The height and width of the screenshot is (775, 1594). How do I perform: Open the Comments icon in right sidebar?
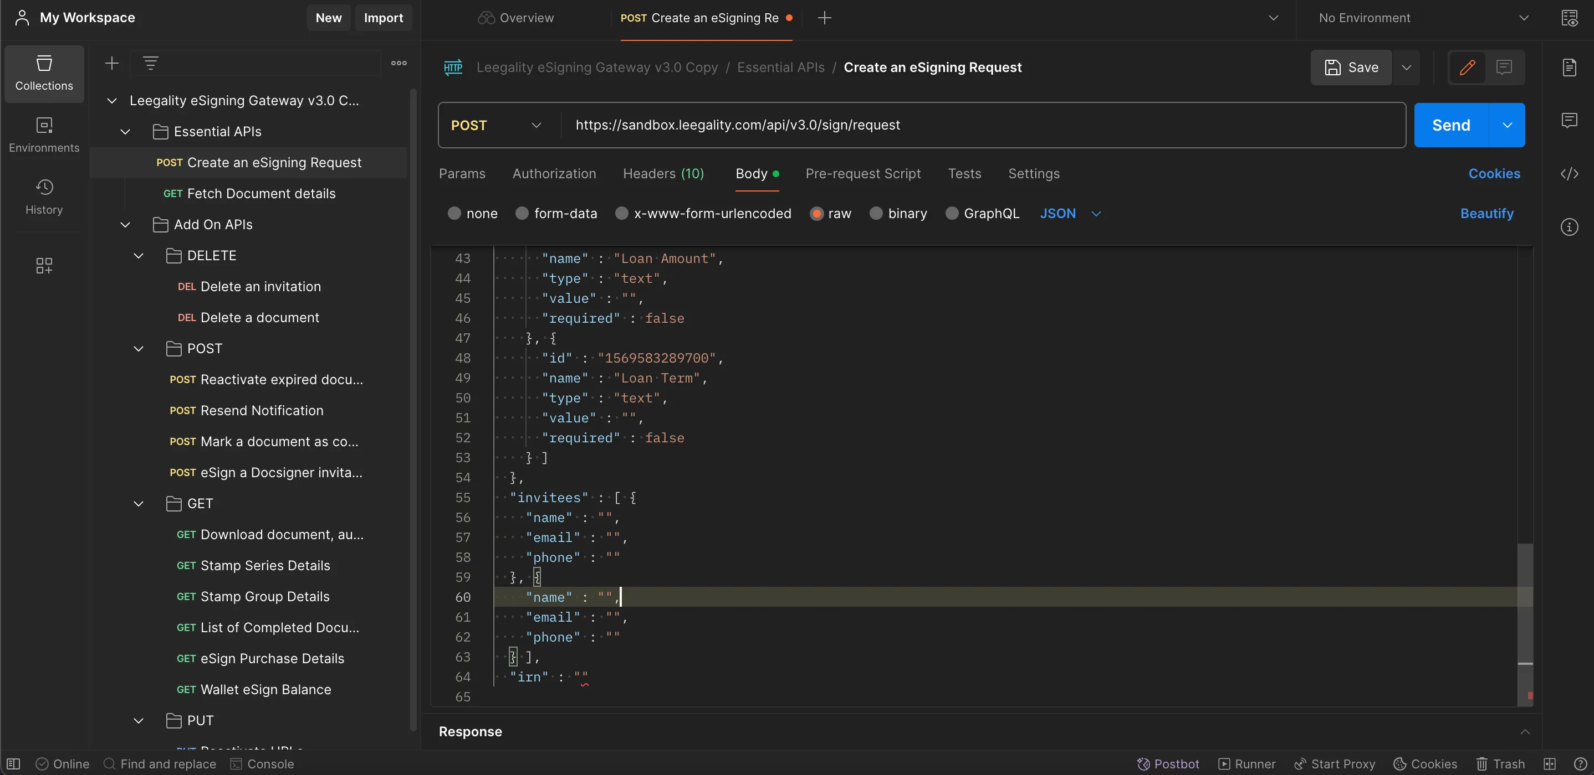1569,120
